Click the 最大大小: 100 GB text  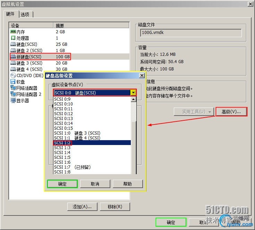[157, 69]
